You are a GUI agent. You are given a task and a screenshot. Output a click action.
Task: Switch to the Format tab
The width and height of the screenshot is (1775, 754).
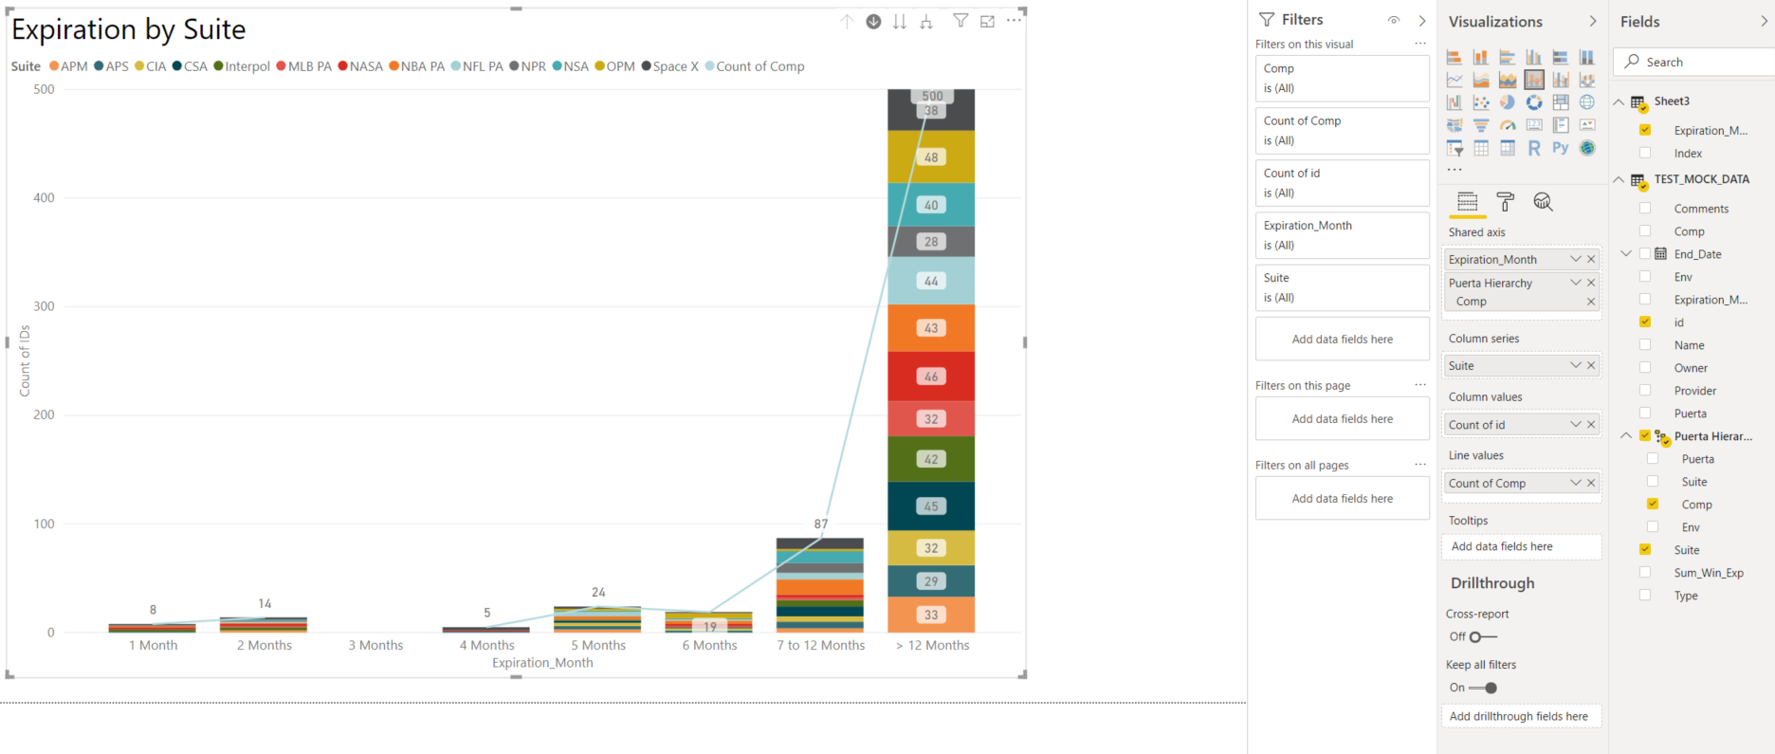(x=1505, y=202)
